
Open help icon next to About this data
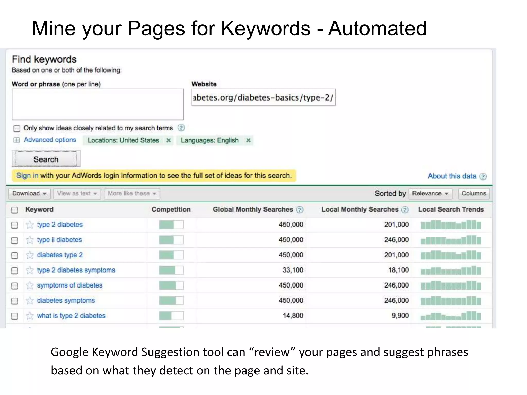483,176
